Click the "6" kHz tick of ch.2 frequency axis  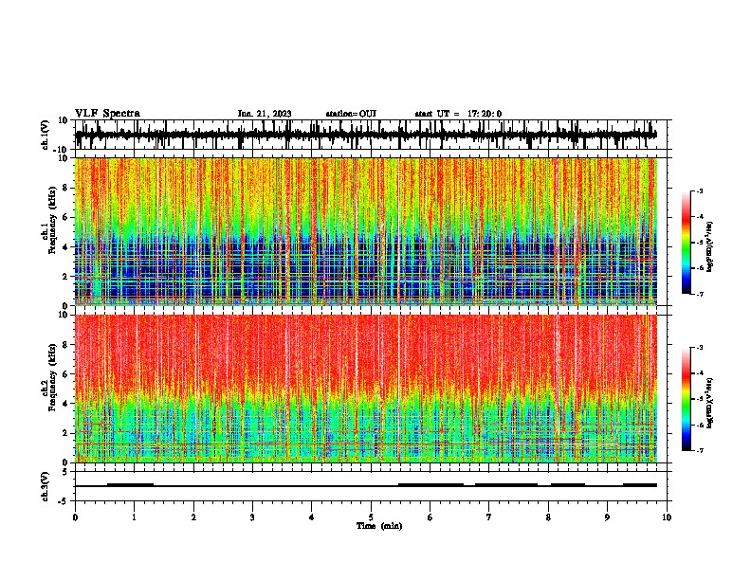[x=65, y=374]
